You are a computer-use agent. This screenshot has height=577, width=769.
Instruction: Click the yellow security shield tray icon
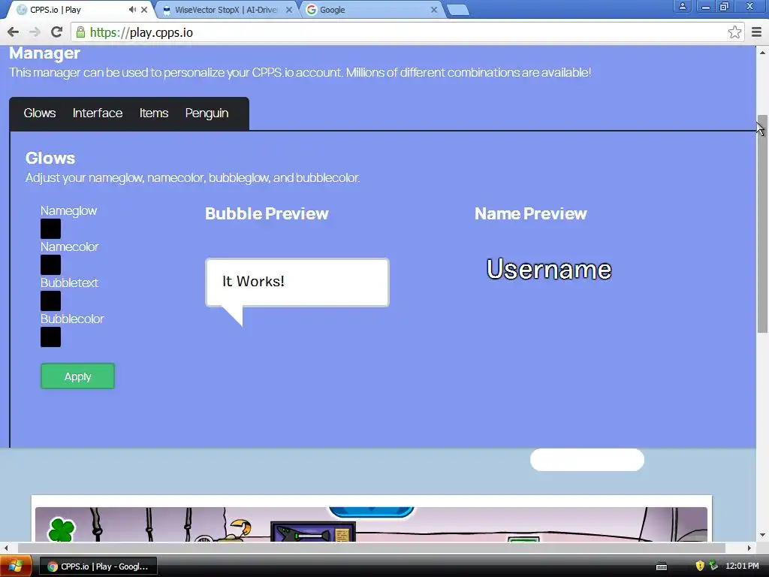(700, 566)
